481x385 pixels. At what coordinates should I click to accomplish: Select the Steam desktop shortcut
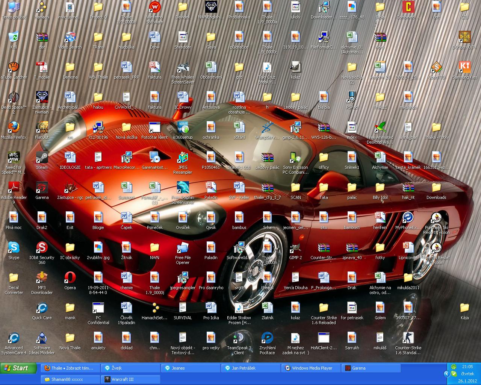point(42,158)
